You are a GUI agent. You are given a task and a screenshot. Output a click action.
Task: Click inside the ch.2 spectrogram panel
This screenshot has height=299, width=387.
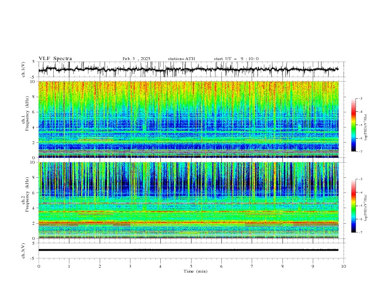[188, 200]
